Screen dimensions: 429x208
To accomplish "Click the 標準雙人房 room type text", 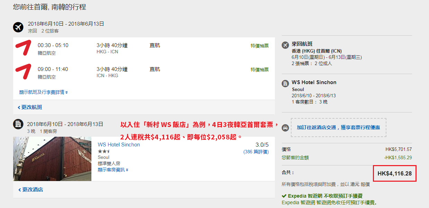I will (109, 163).
